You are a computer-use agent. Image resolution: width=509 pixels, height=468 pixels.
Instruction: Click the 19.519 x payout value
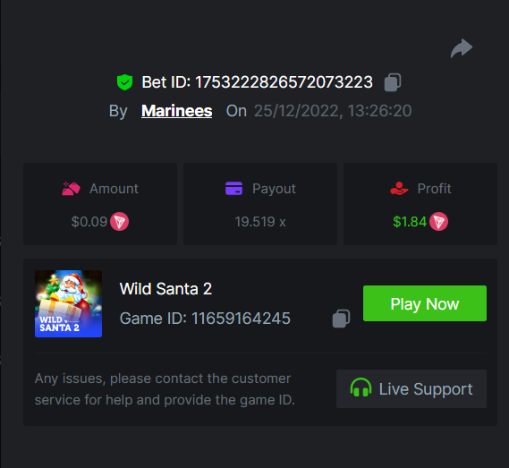260,222
